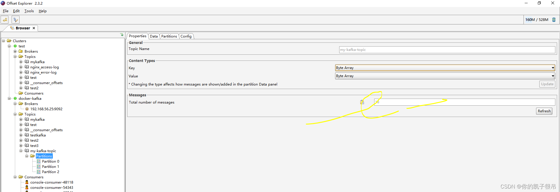The width and height of the screenshot is (560, 192).
Task: Select the Topics folder label under docker-kafka
Action: [30, 114]
